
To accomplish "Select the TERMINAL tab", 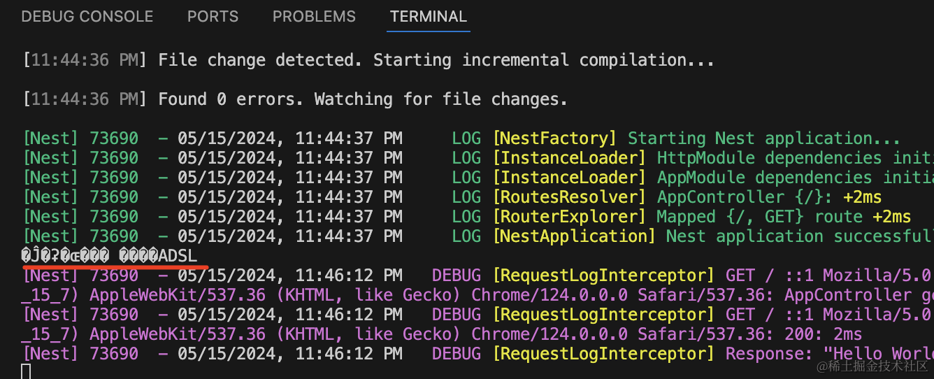I will click(x=429, y=16).
